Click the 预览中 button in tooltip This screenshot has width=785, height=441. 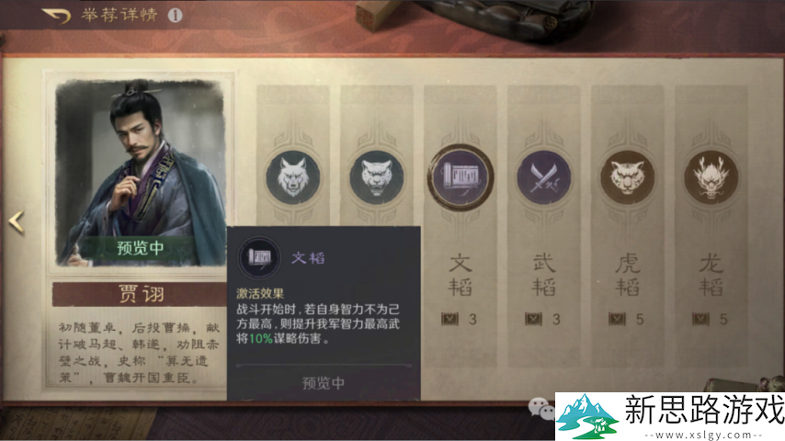(324, 383)
